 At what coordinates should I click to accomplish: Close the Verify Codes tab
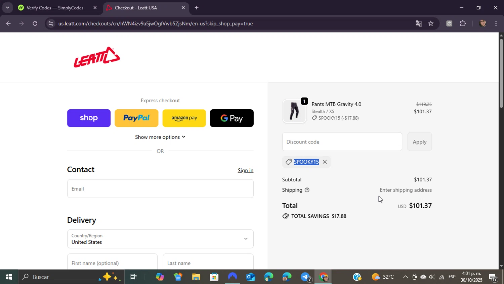point(95,8)
